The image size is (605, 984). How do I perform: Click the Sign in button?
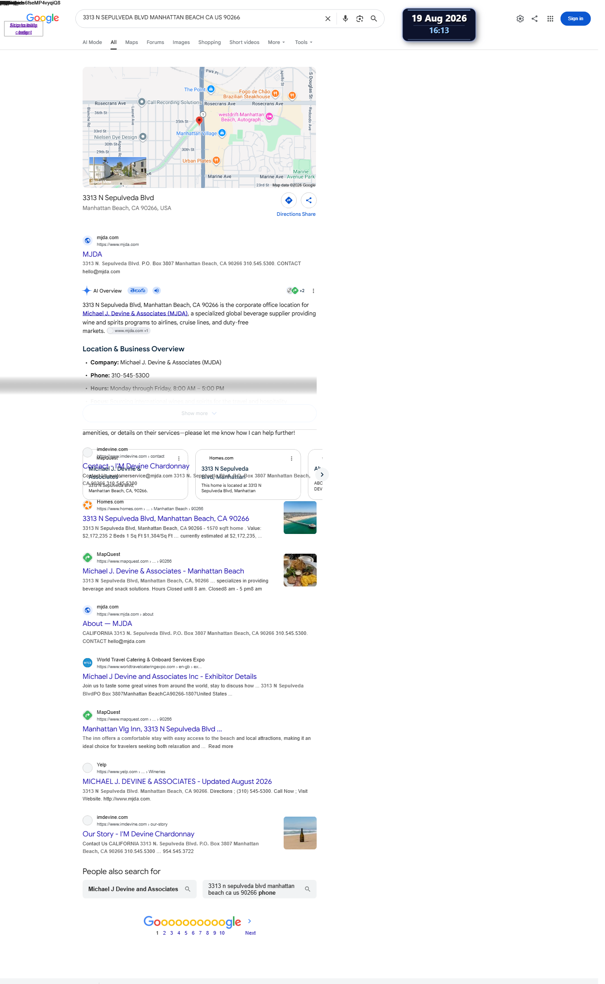575,19
